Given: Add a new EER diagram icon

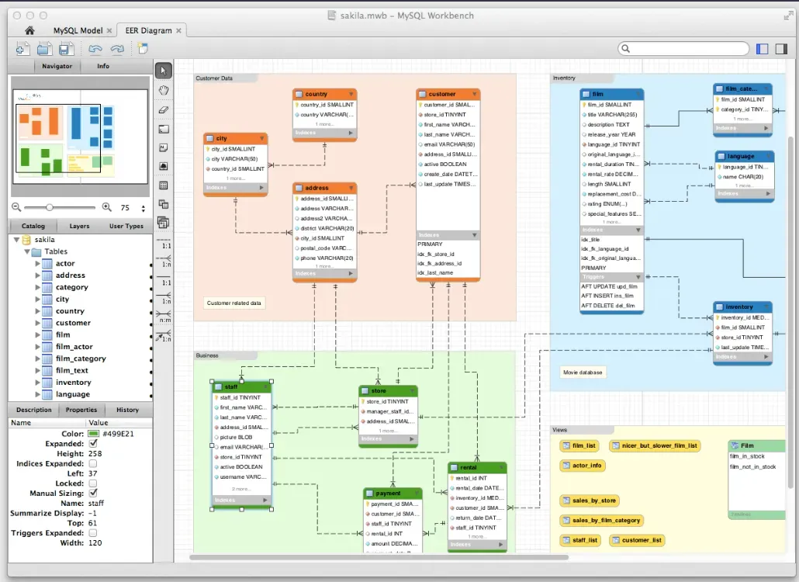Looking at the screenshot, I should [143, 48].
